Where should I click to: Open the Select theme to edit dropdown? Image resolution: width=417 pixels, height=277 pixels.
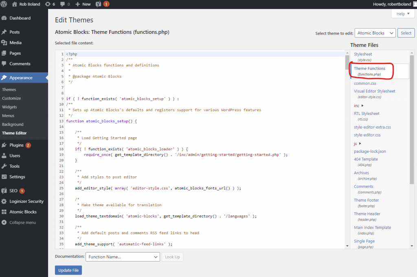(375, 33)
